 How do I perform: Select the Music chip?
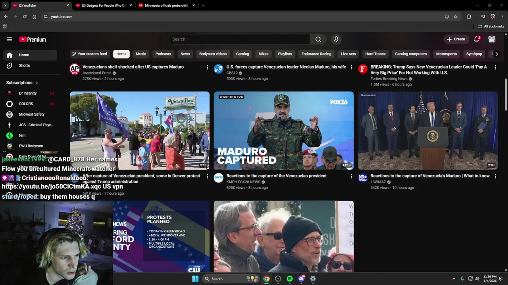(x=141, y=54)
